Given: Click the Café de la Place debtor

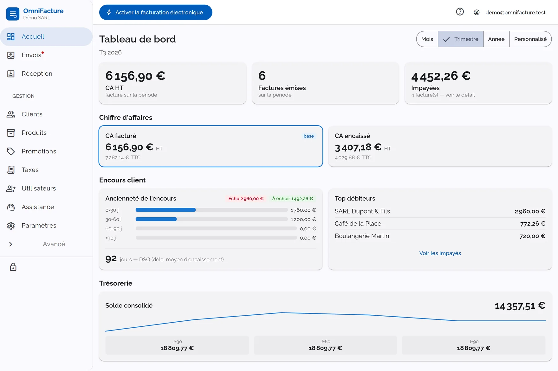Looking at the screenshot, I should click(x=440, y=224).
